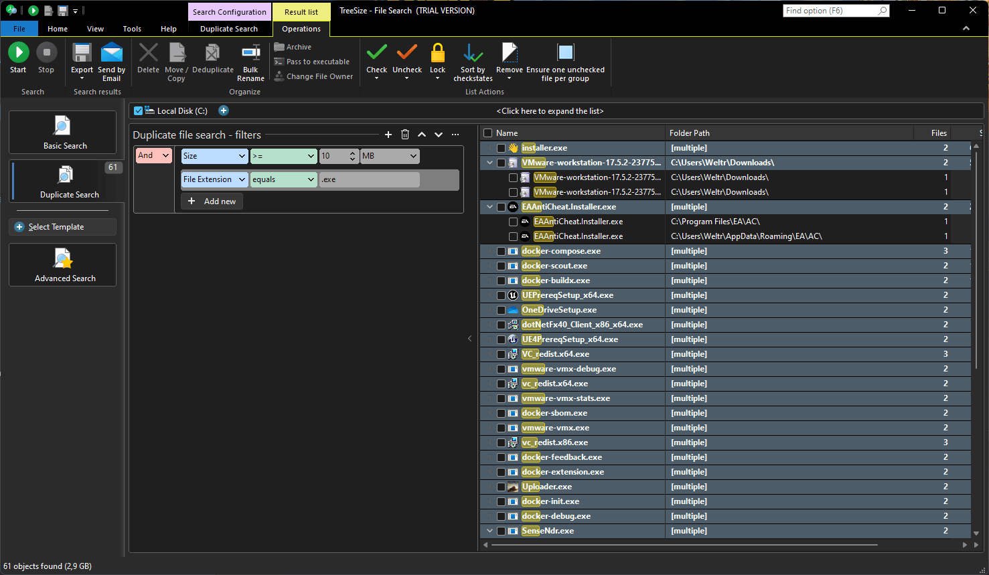
Task: Click the green Start search icon
Action: point(18,53)
